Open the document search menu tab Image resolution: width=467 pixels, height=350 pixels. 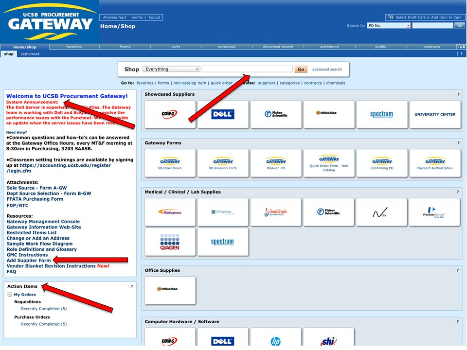pos(278,47)
